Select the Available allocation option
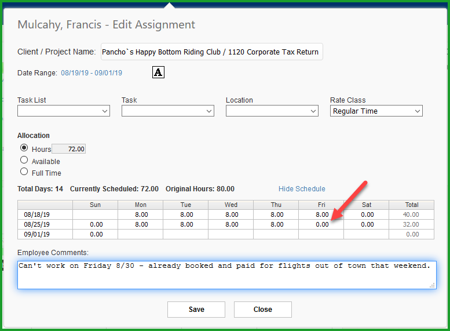 [24, 160]
